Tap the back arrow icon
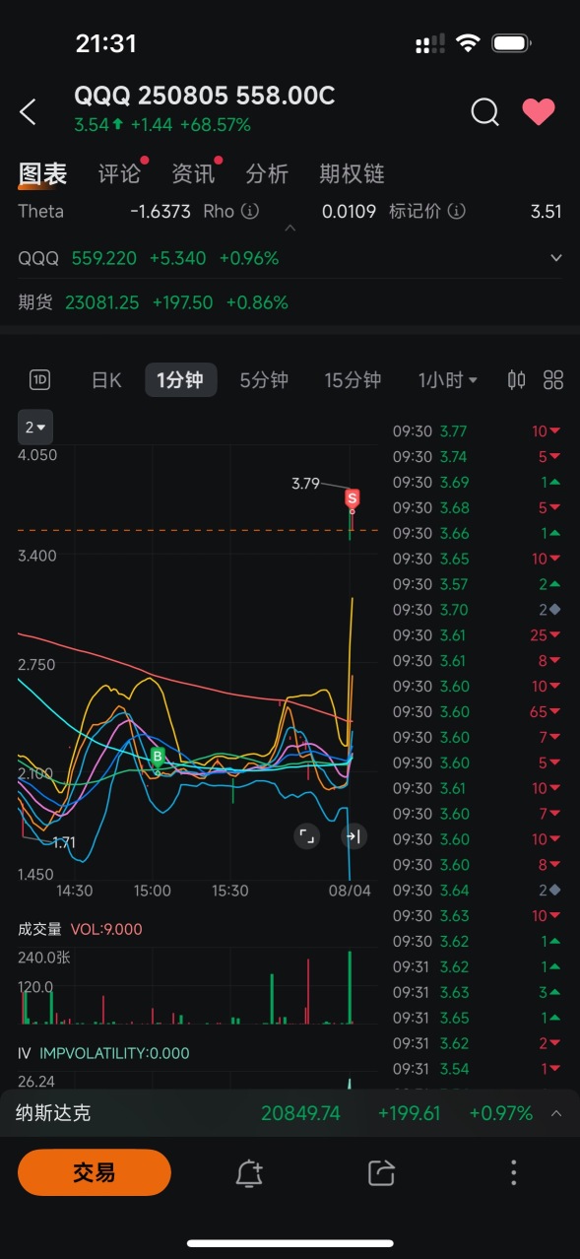Screen dimensions: 580x1259 pyautogui.click(x=28, y=111)
